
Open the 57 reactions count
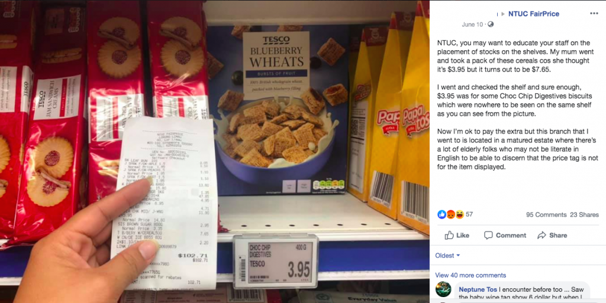point(469,214)
